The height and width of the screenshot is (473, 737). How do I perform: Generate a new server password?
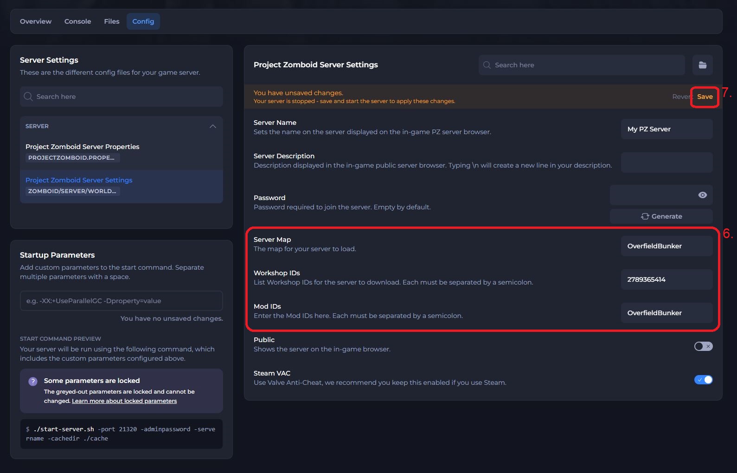(x=661, y=216)
